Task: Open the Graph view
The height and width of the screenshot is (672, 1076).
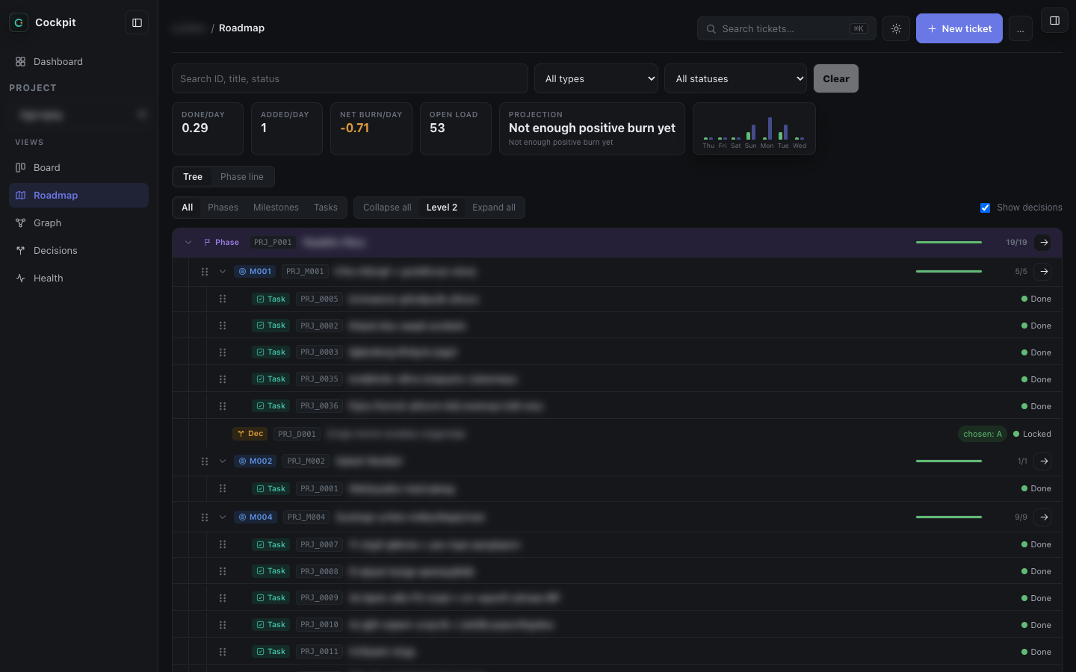Action: 78,223
